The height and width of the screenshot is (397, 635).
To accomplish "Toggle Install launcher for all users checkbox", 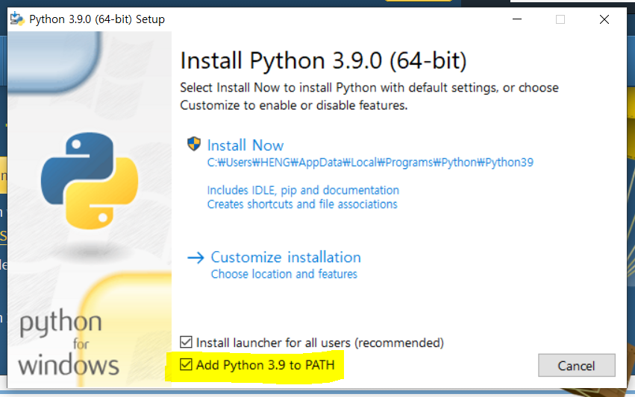I will 186,342.
